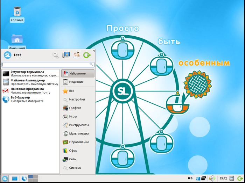Click the lock screen monitor icon
Screen dimensions: 245x183
point(66,55)
